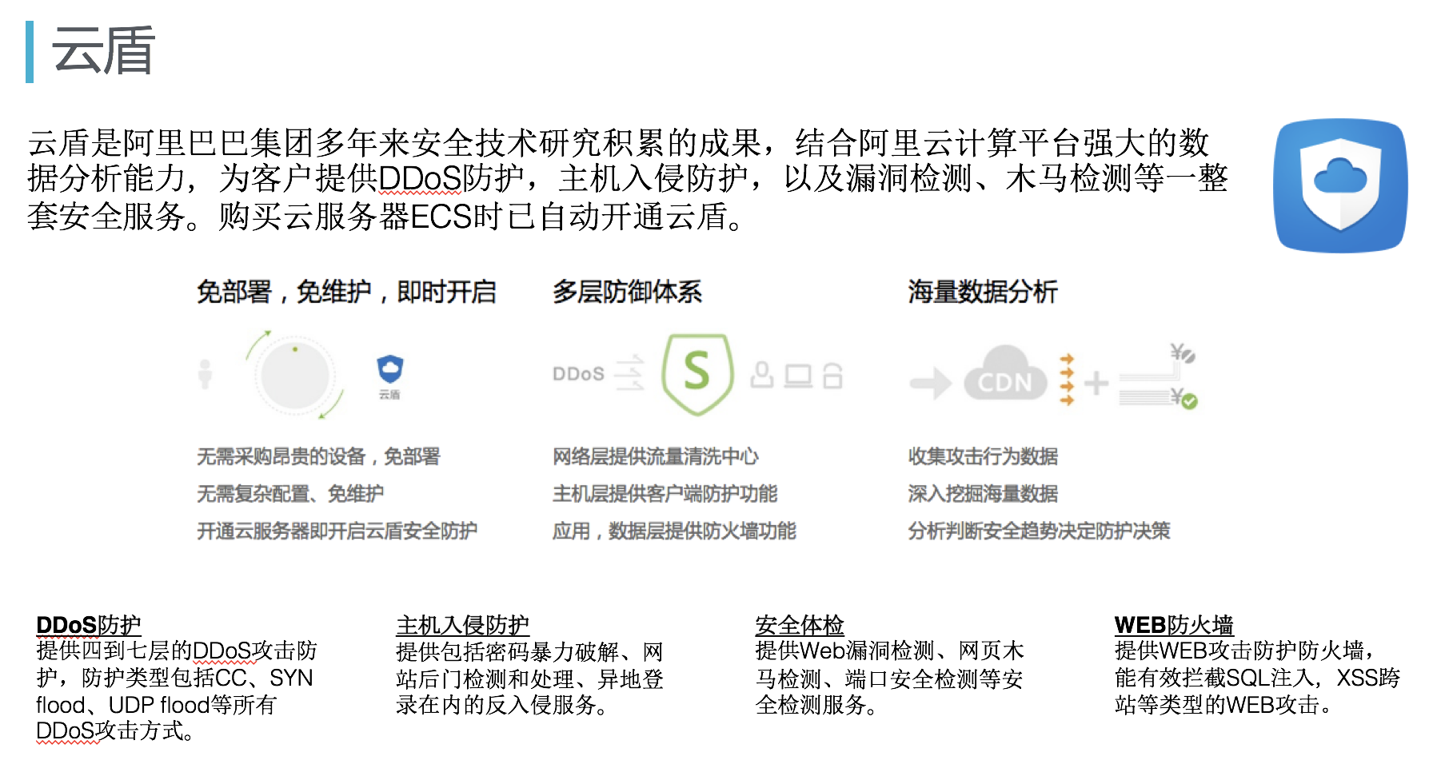Image resolution: width=1449 pixels, height=772 pixels.
Task: Click the gray CDN cloud icon
Action: pos(1004,376)
